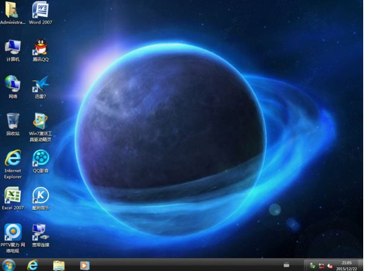Launch Word 2007 from desktop
The width and height of the screenshot is (365, 271).
41,10
